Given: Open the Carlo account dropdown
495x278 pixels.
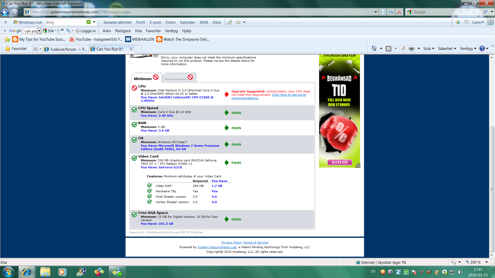Looking at the screenshot, I should coord(478,22).
